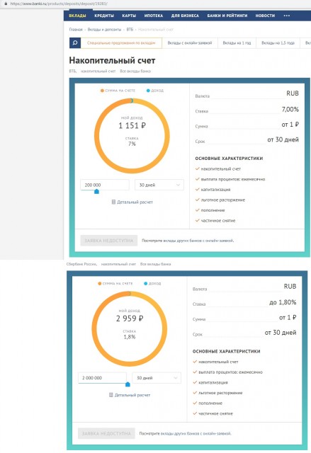
Task: Click the amount slider handle under 200 000
Action: tap(97, 191)
